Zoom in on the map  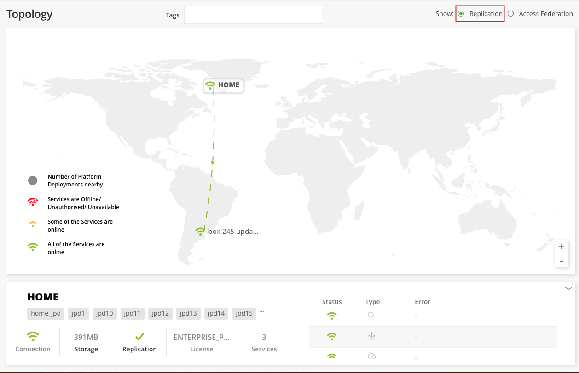tap(561, 247)
